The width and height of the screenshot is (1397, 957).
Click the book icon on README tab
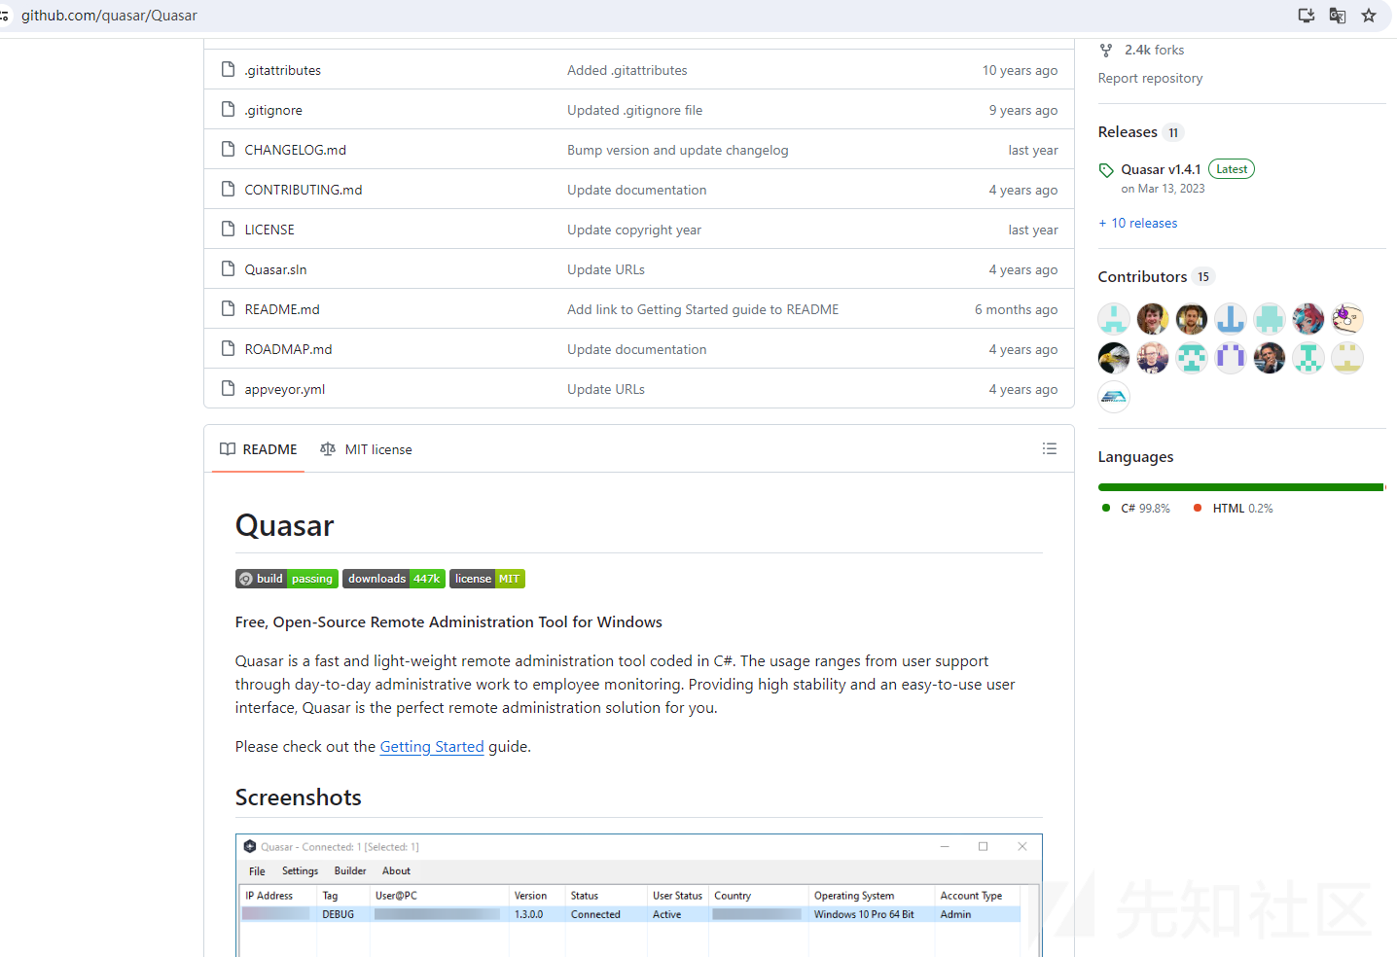228,449
